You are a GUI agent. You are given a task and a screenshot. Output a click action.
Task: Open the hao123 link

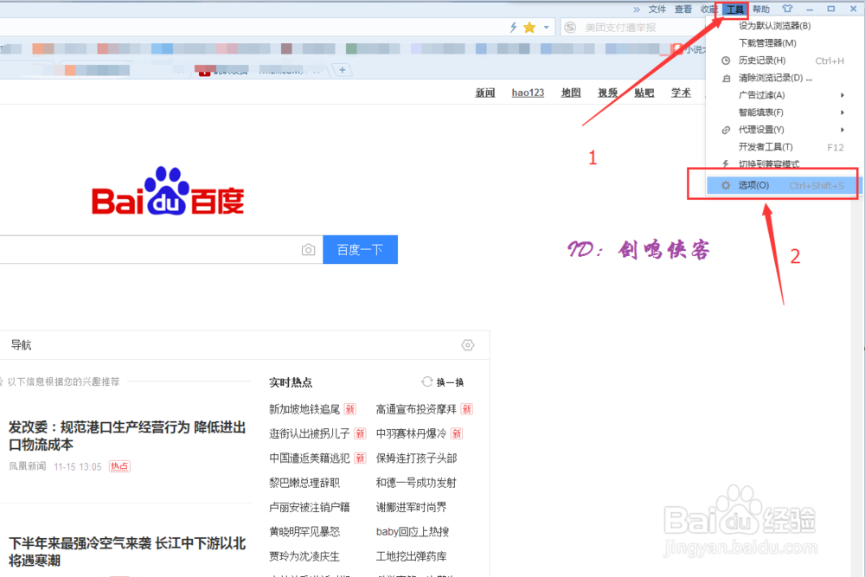528,93
